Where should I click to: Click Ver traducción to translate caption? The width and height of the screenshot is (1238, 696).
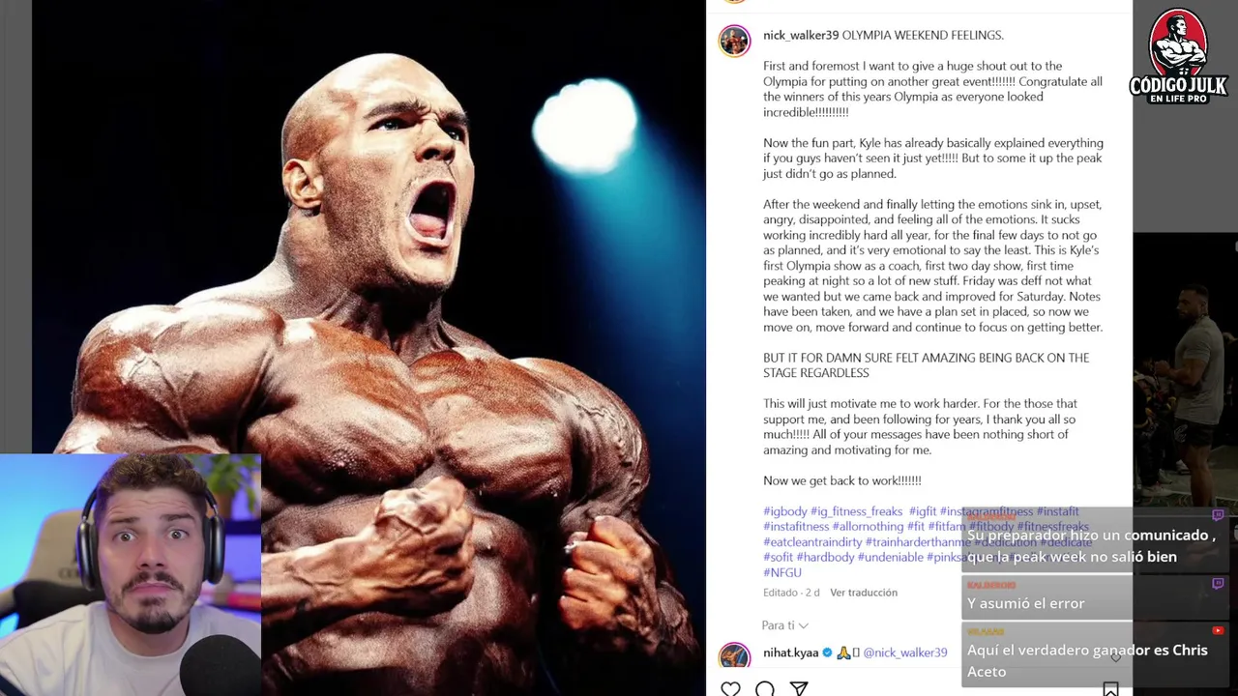864,593
